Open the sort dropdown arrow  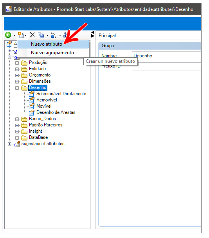(x=60, y=36)
